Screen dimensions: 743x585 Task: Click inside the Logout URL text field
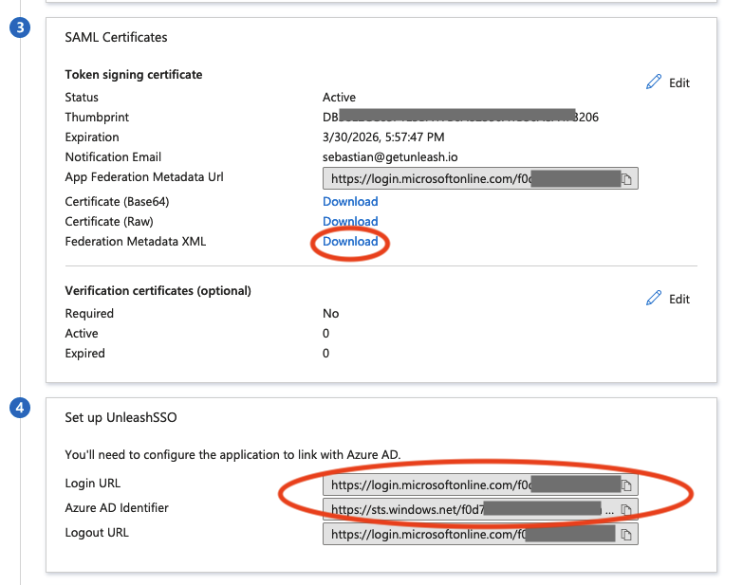470,535
